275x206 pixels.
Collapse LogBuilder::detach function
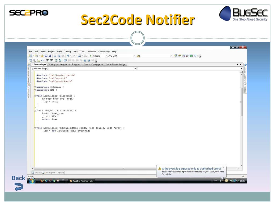click(x=35, y=111)
